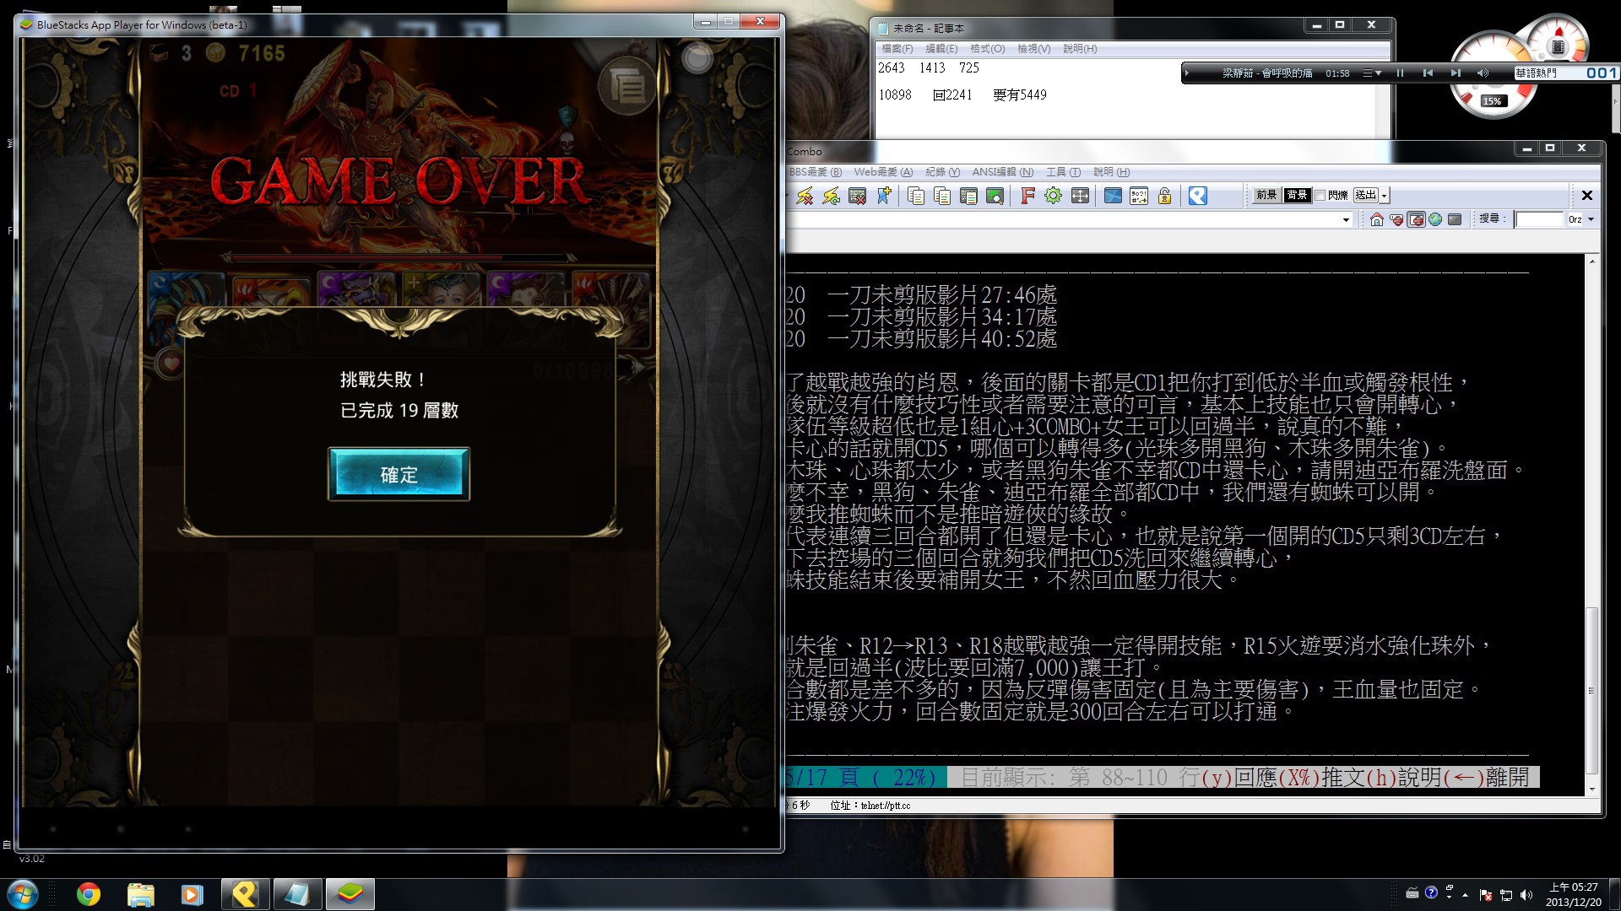Open the game menu list icon
Image resolution: width=1621 pixels, height=911 pixels.
(627, 86)
